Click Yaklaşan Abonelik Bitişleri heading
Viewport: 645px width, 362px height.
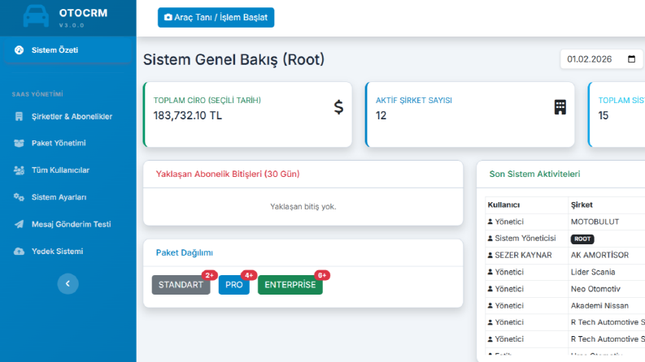pyautogui.click(x=228, y=174)
